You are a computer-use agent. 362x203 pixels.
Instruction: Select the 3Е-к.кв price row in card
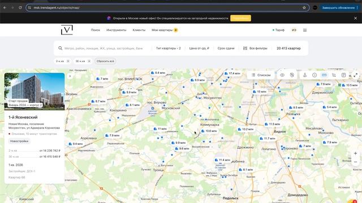coord(35,157)
